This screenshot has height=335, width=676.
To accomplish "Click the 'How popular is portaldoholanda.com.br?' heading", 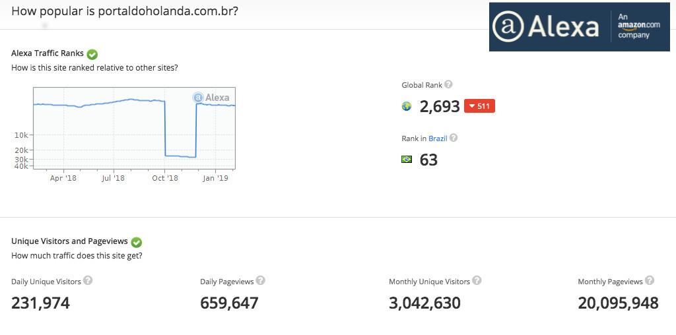I will pos(125,12).
